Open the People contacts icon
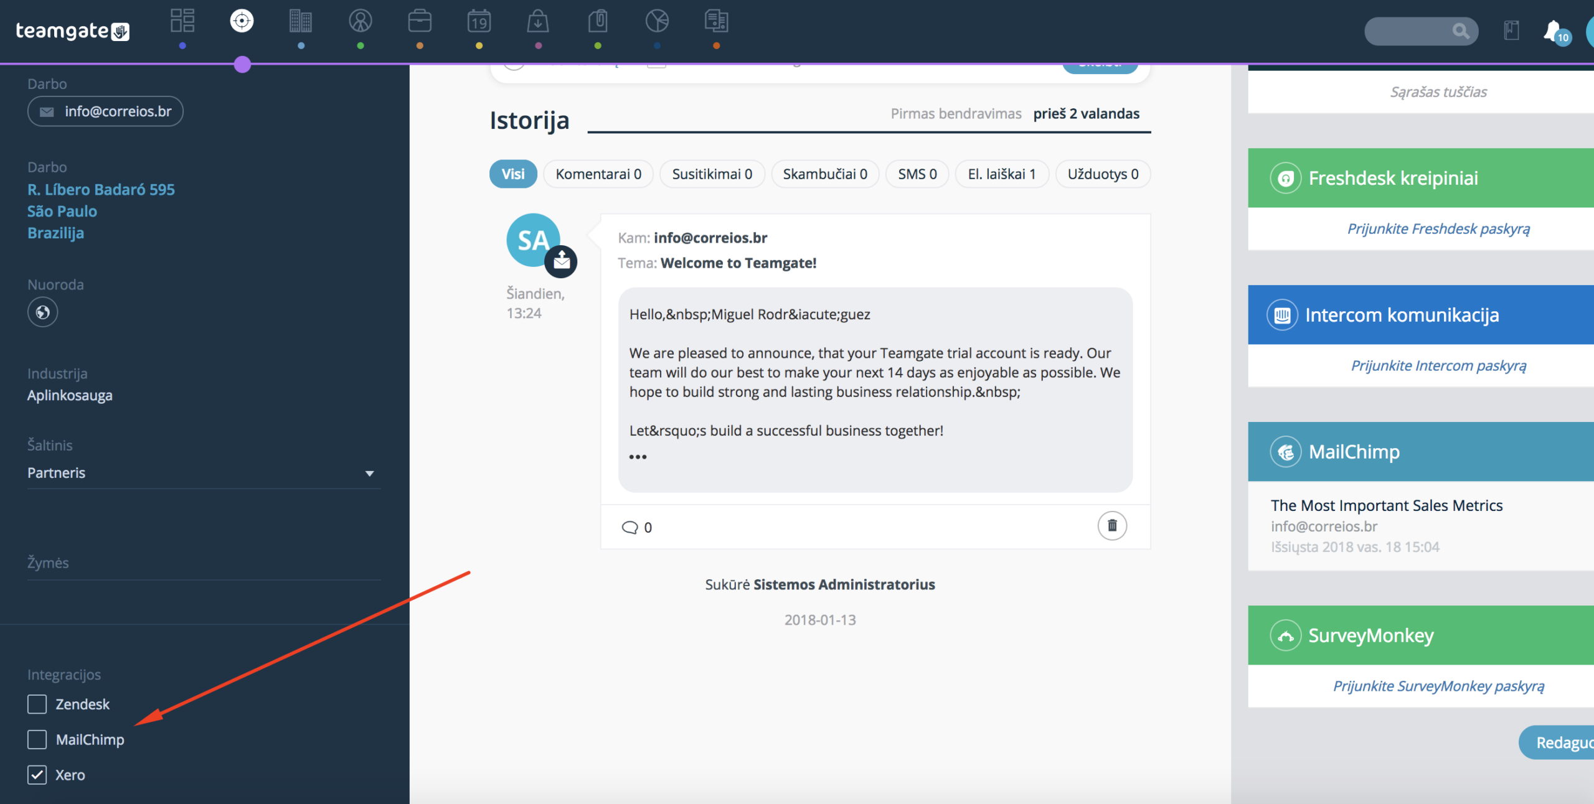The height and width of the screenshot is (804, 1594). tap(361, 21)
